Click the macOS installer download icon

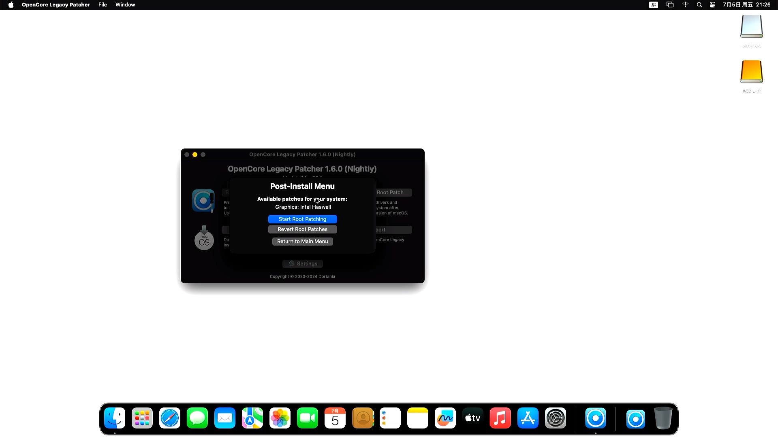[x=204, y=238]
